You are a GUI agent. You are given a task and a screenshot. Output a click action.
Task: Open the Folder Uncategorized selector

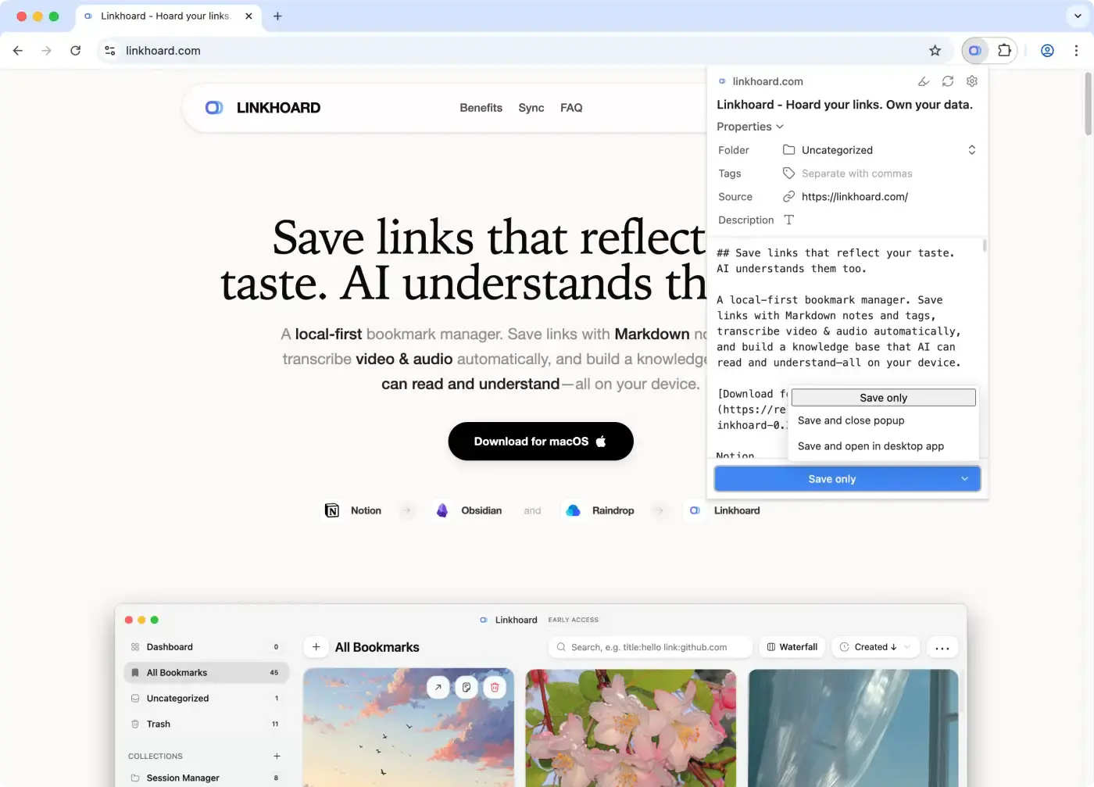880,150
